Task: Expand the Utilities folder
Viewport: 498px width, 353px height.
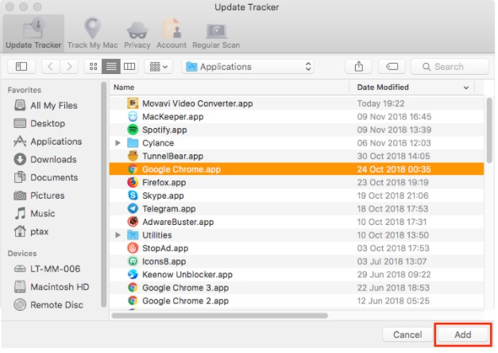Action: coord(118,235)
